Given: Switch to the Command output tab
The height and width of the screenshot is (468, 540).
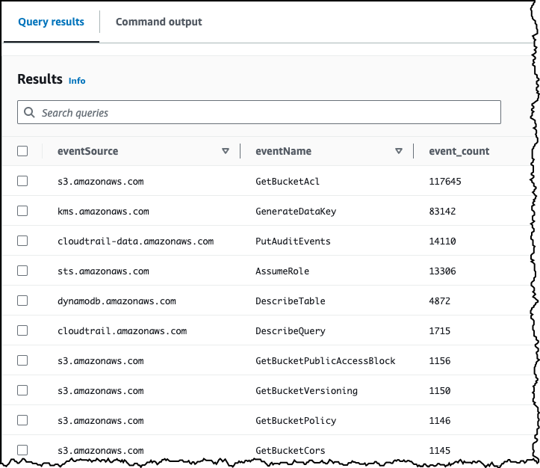Looking at the screenshot, I should click(x=158, y=22).
